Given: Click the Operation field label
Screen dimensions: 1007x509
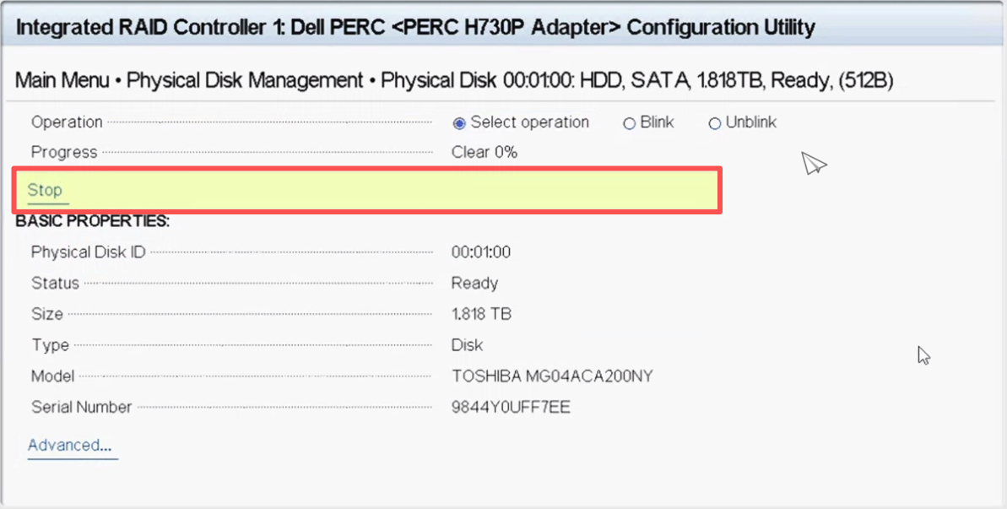Looking at the screenshot, I should 67,122.
